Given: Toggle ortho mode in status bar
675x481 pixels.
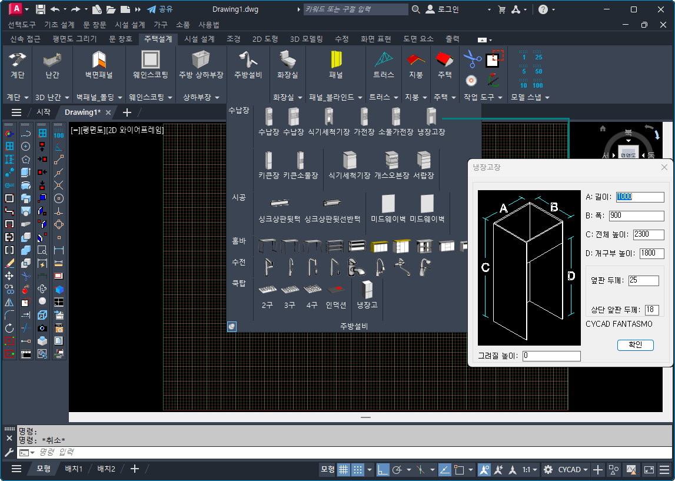Looking at the screenshot, I should (383, 469).
